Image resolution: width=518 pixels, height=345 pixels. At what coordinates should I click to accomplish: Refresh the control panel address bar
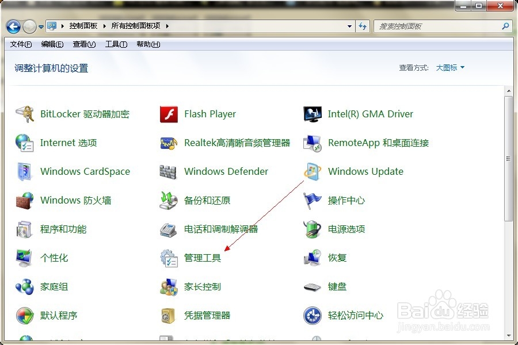pyautogui.click(x=363, y=26)
